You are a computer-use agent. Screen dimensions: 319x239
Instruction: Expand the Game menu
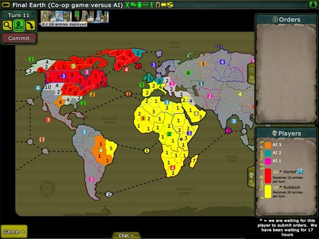[x=13, y=232]
